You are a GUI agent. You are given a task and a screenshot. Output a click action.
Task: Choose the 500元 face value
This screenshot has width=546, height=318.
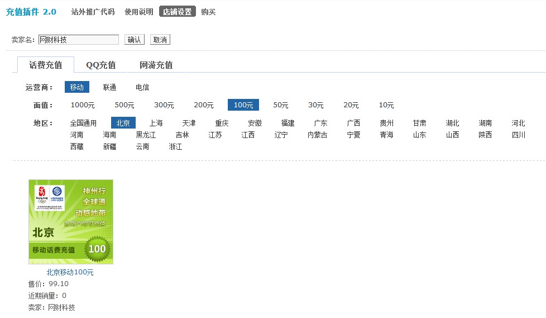[x=124, y=105]
